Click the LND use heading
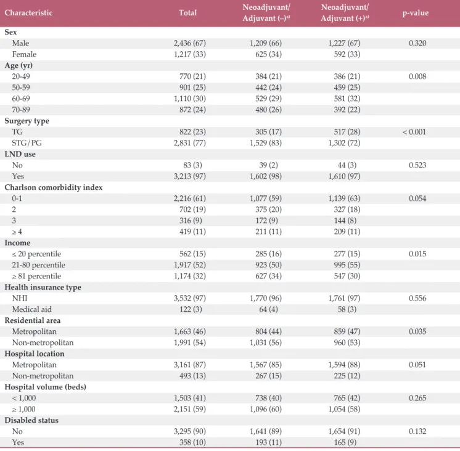The width and height of the screenshot is (460, 451). [20, 154]
